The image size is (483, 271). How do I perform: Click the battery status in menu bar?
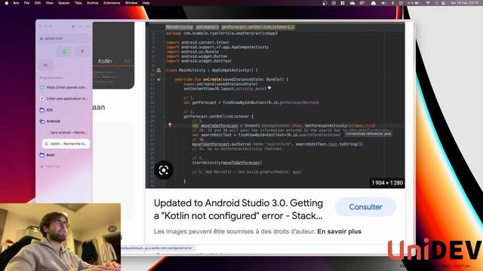(414, 3)
